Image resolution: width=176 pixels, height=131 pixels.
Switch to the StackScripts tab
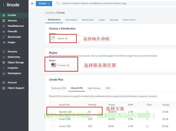(x=88, y=20)
